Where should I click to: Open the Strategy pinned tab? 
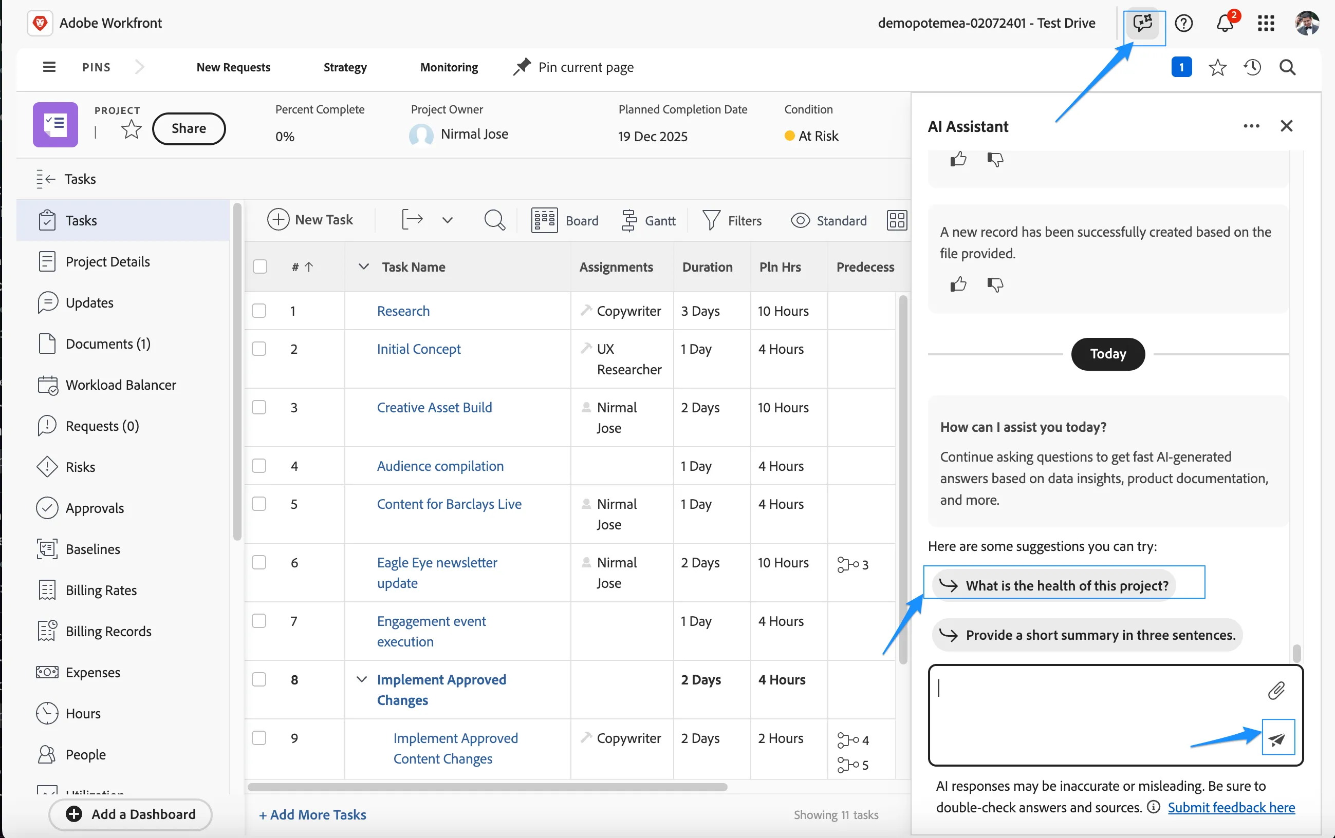click(345, 67)
